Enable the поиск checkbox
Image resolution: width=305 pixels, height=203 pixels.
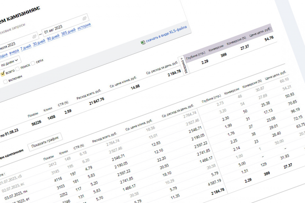click(x=18, y=69)
